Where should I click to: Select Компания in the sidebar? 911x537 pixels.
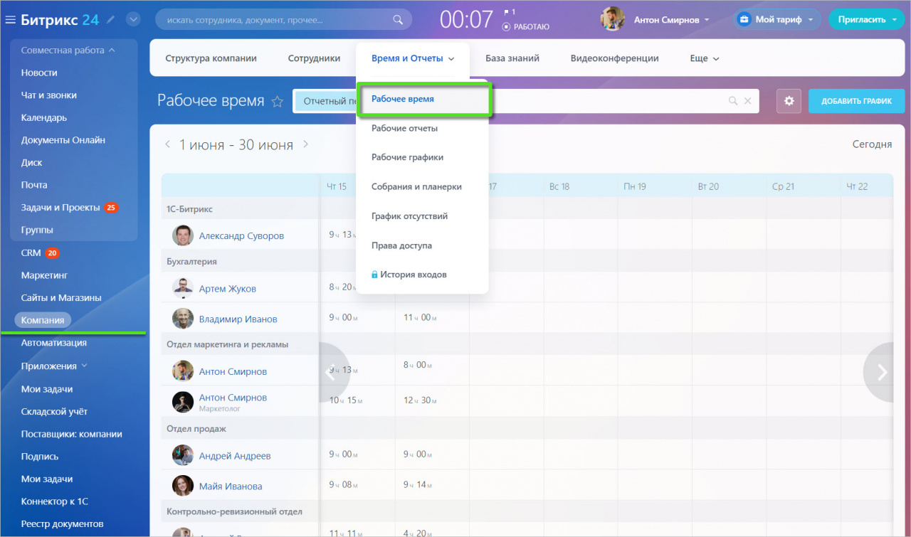[x=43, y=320]
